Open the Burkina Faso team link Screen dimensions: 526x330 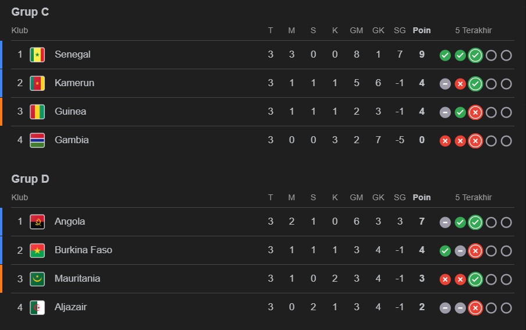[83, 250]
